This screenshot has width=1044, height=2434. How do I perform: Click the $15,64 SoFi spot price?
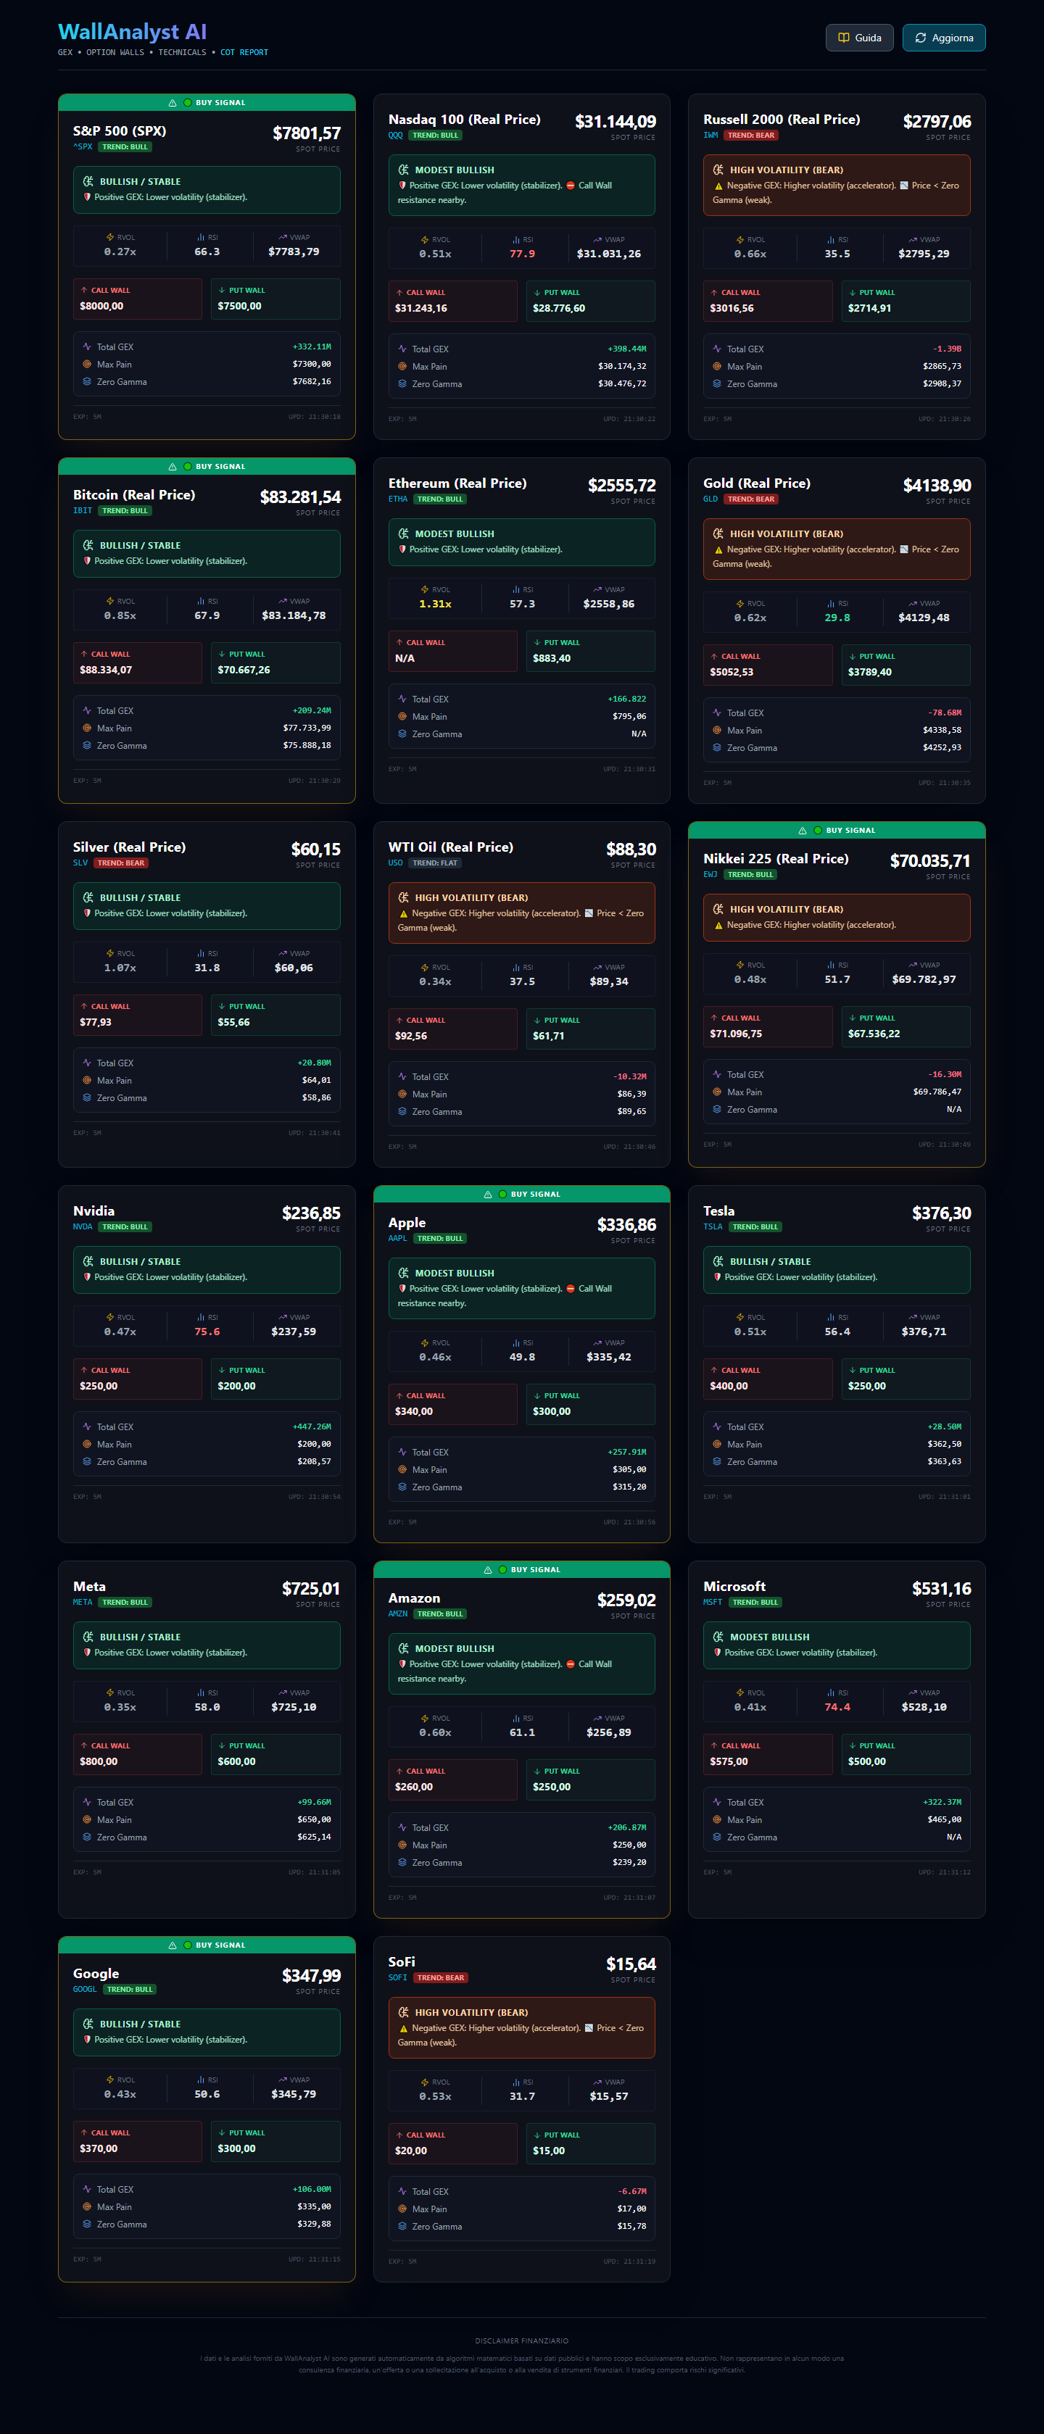(631, 1964)
